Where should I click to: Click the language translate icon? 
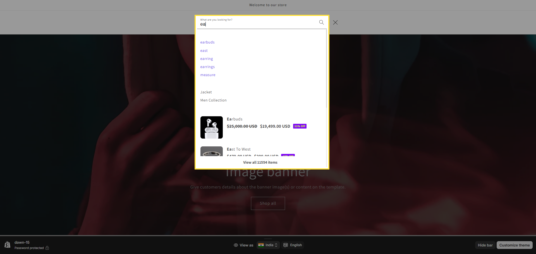(286, 245)
